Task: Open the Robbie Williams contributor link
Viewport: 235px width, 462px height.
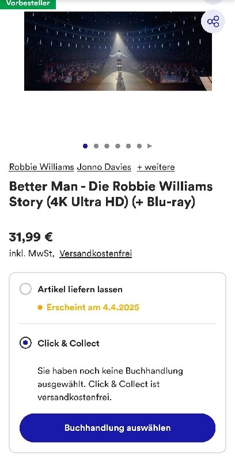Action: coord(41,167)
